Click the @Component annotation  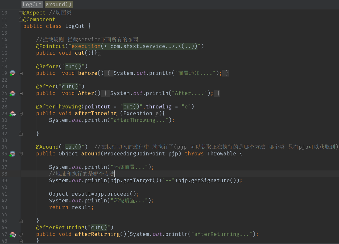tap(39, 19)
